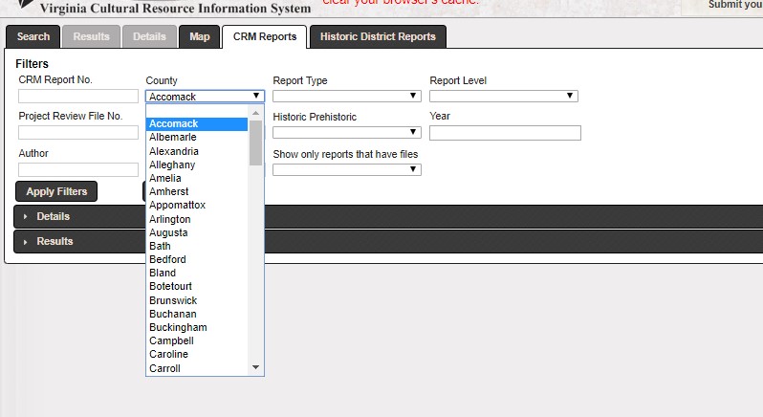
Task: Select Appomattox in the county list
Action: pos(197,205)
